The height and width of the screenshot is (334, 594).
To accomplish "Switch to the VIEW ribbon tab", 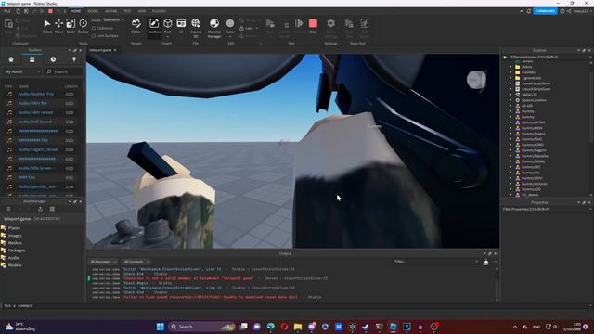I will 142,11.
